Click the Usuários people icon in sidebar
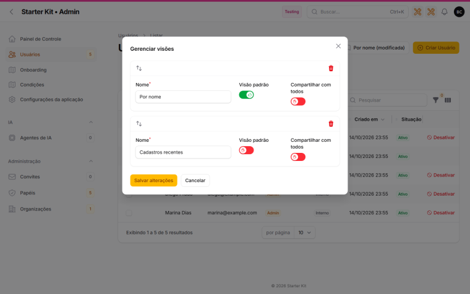Screen dimensions: 470x294 coord(12,54)
